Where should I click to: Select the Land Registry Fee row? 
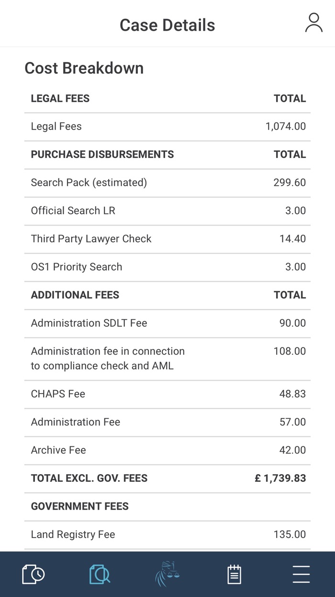coord(167,535)
